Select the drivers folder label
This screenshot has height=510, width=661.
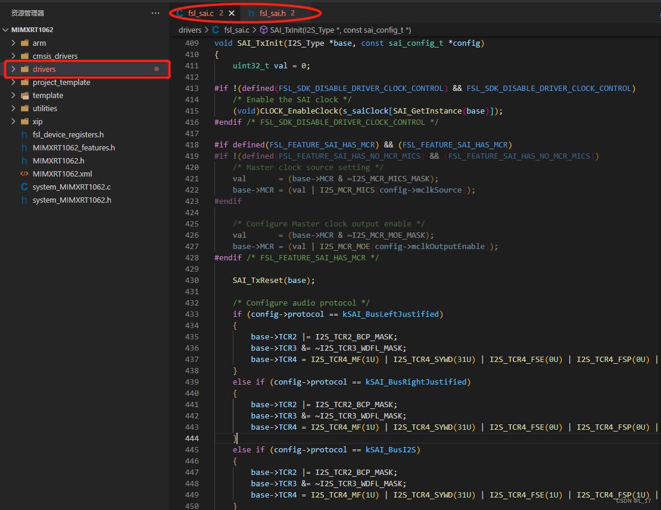coord(44,69)
